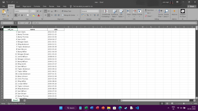The width and height of the screenshot is (198, 111).
Task: Add a new sheet with plus icon
Action: coord(24,101)
